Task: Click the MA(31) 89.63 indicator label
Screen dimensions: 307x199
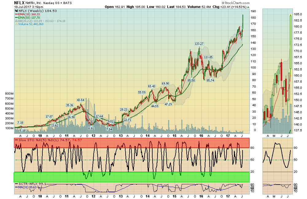Action: click(x=27, y=187)
